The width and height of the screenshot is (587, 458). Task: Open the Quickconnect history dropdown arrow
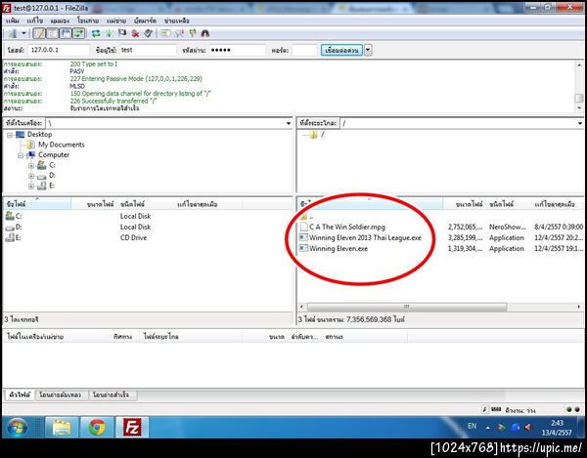(x=368, y=50)
